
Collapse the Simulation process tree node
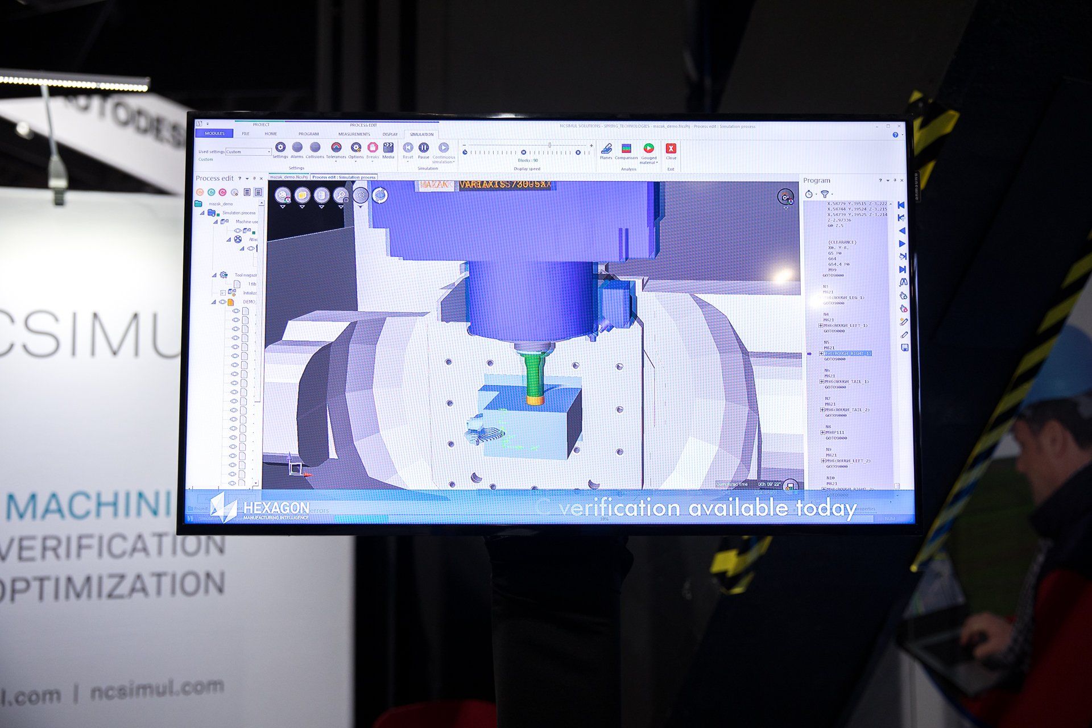[x=202, y=213]
